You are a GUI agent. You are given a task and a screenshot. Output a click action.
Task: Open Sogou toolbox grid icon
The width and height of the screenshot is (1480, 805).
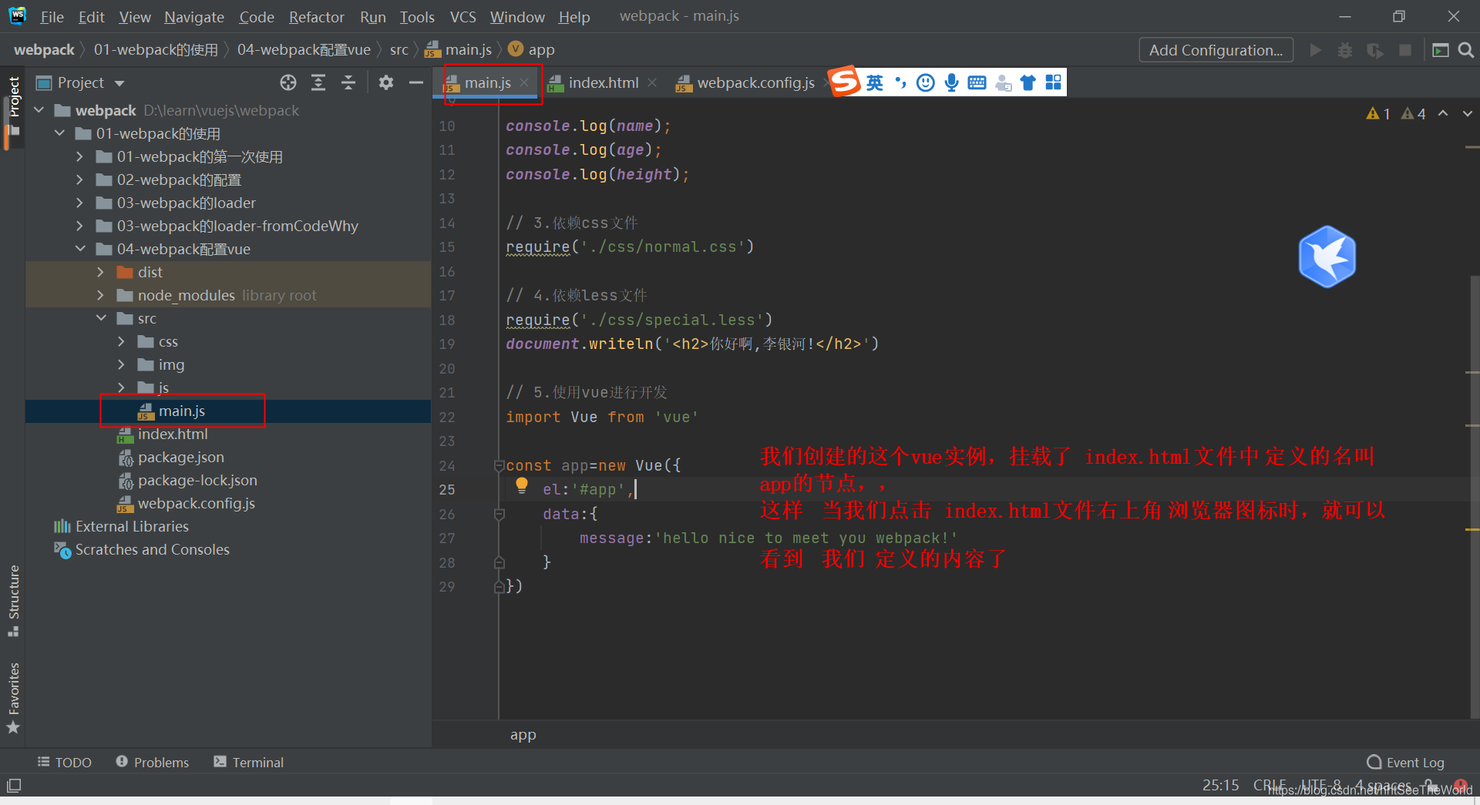(x=1054, y=82)
